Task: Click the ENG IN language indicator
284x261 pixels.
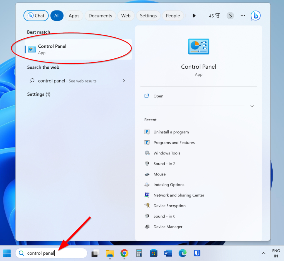Action: [276, 253]
